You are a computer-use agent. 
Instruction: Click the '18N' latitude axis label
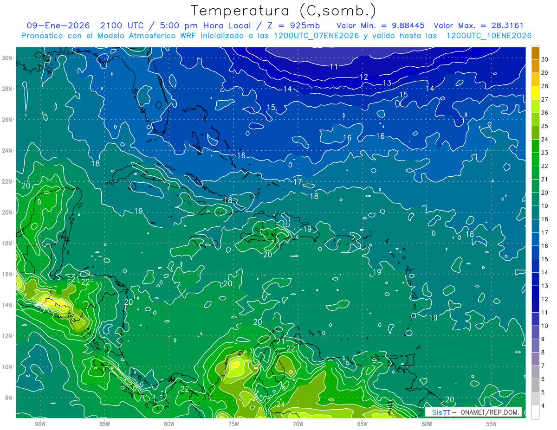tap(6, 243)
